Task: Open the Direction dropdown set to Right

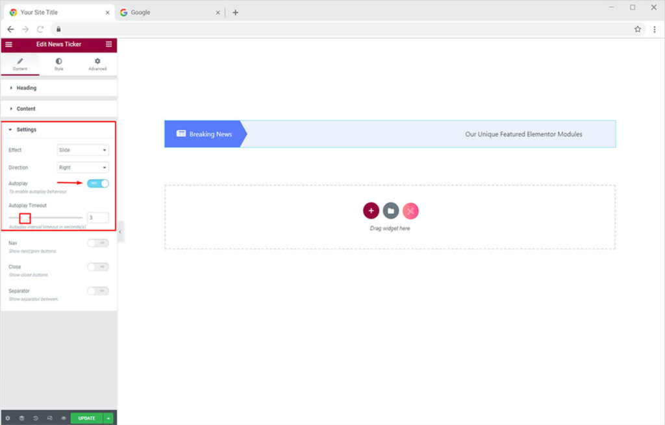Action: click(83, 167)
